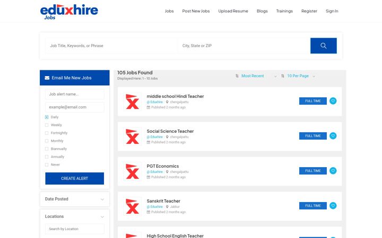Click the City, State or ZIP field

pos(244,45)
